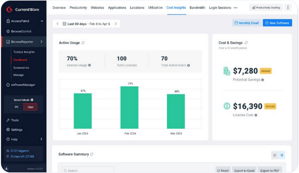Click the logged-in users icon
Viewport: 299px width, 173px height.
[x=8, y=151]
